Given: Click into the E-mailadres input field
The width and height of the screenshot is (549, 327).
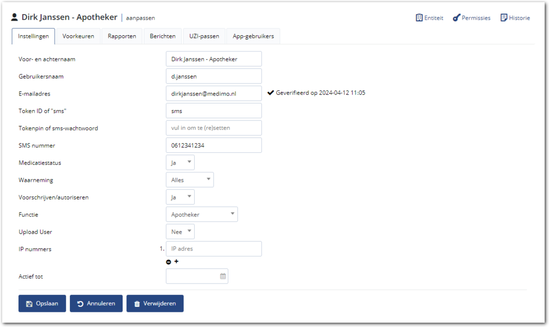Looking at the screenshot, I should [214, 93].
